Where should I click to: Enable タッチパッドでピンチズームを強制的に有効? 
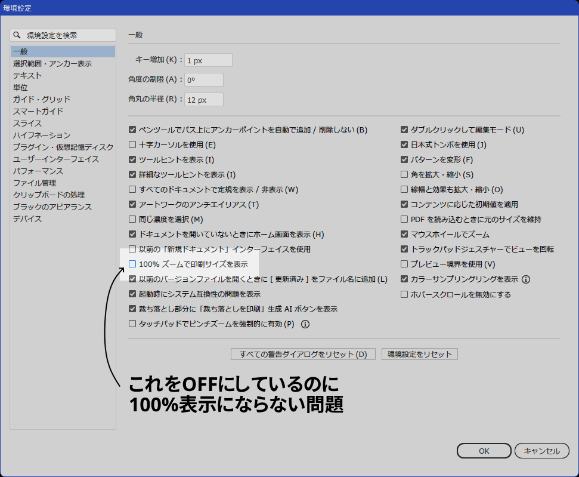pyautogui.click(x=132, y=324)
